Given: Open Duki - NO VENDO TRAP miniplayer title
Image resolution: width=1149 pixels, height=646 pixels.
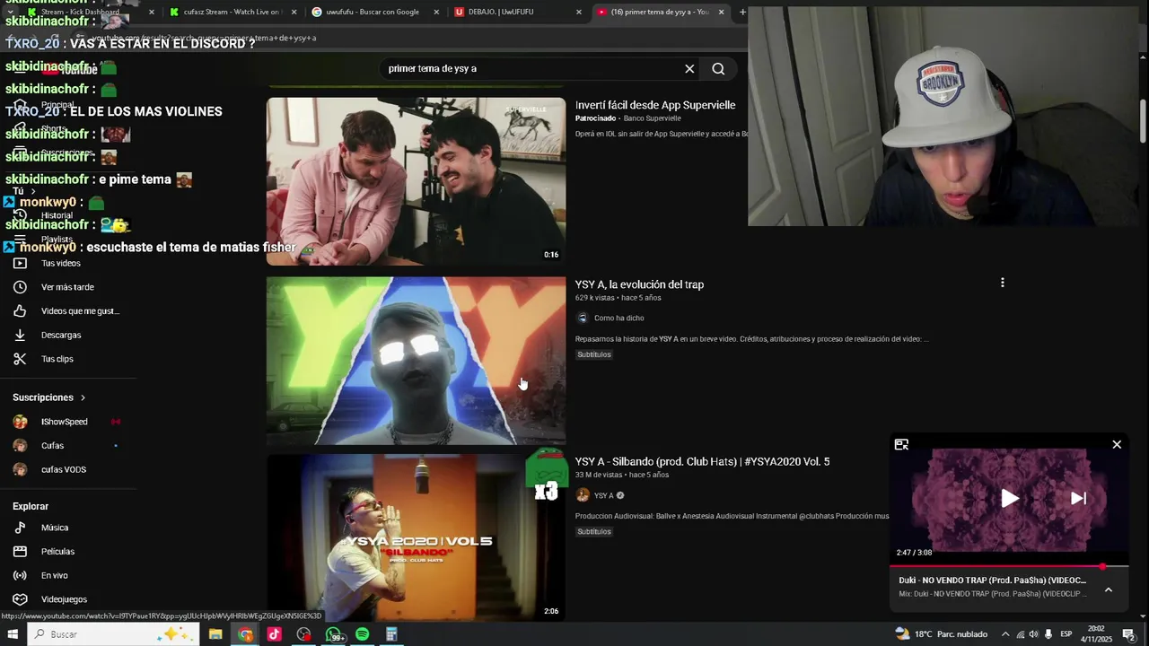Looking at the screenshot, I should pyautogui.click(x=992, y=581).
